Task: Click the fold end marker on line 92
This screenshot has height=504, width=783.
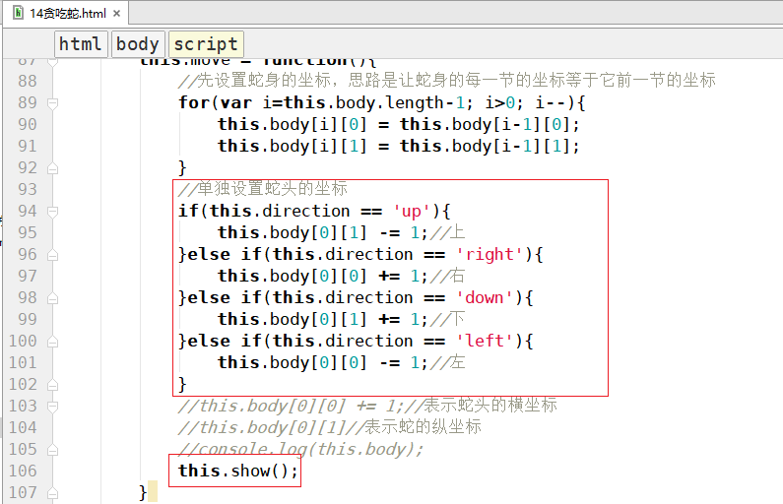Action: pos(51,167)
